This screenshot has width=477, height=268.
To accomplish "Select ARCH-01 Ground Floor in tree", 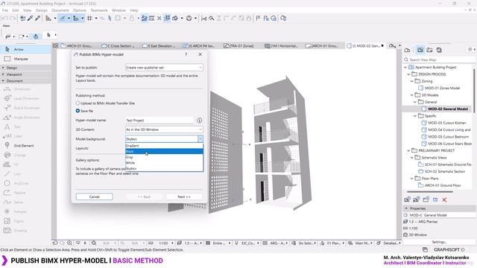I will point(443,185).
